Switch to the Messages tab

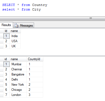[x=24, y=25]
